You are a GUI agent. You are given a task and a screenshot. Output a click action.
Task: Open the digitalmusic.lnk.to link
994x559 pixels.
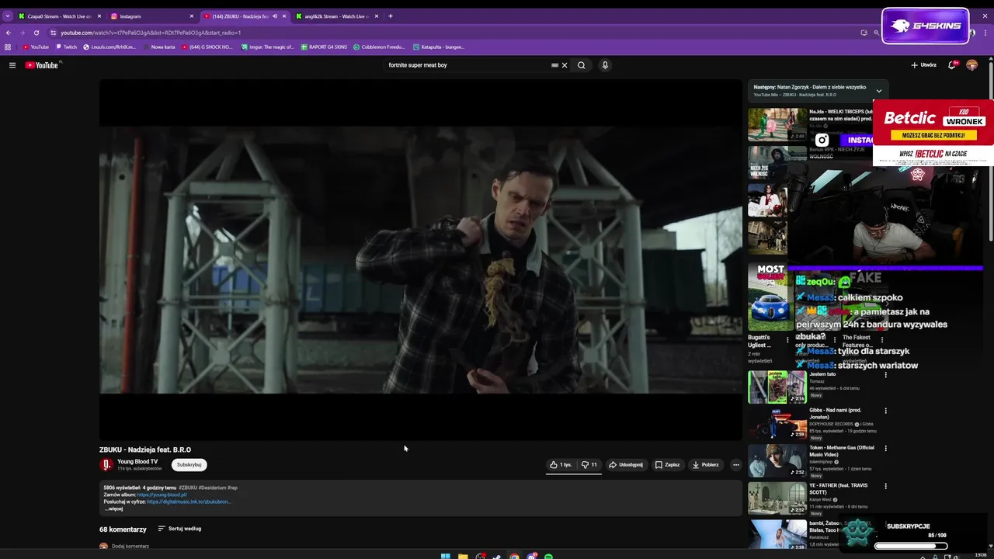pyautogui.click(x=188, y=502)
